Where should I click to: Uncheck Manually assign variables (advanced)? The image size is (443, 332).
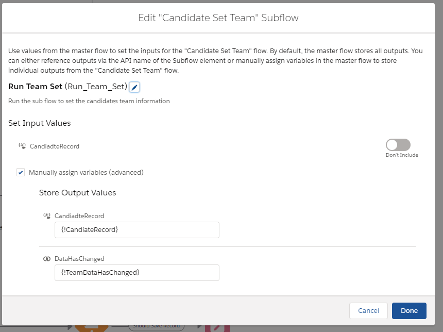(21, 173)
